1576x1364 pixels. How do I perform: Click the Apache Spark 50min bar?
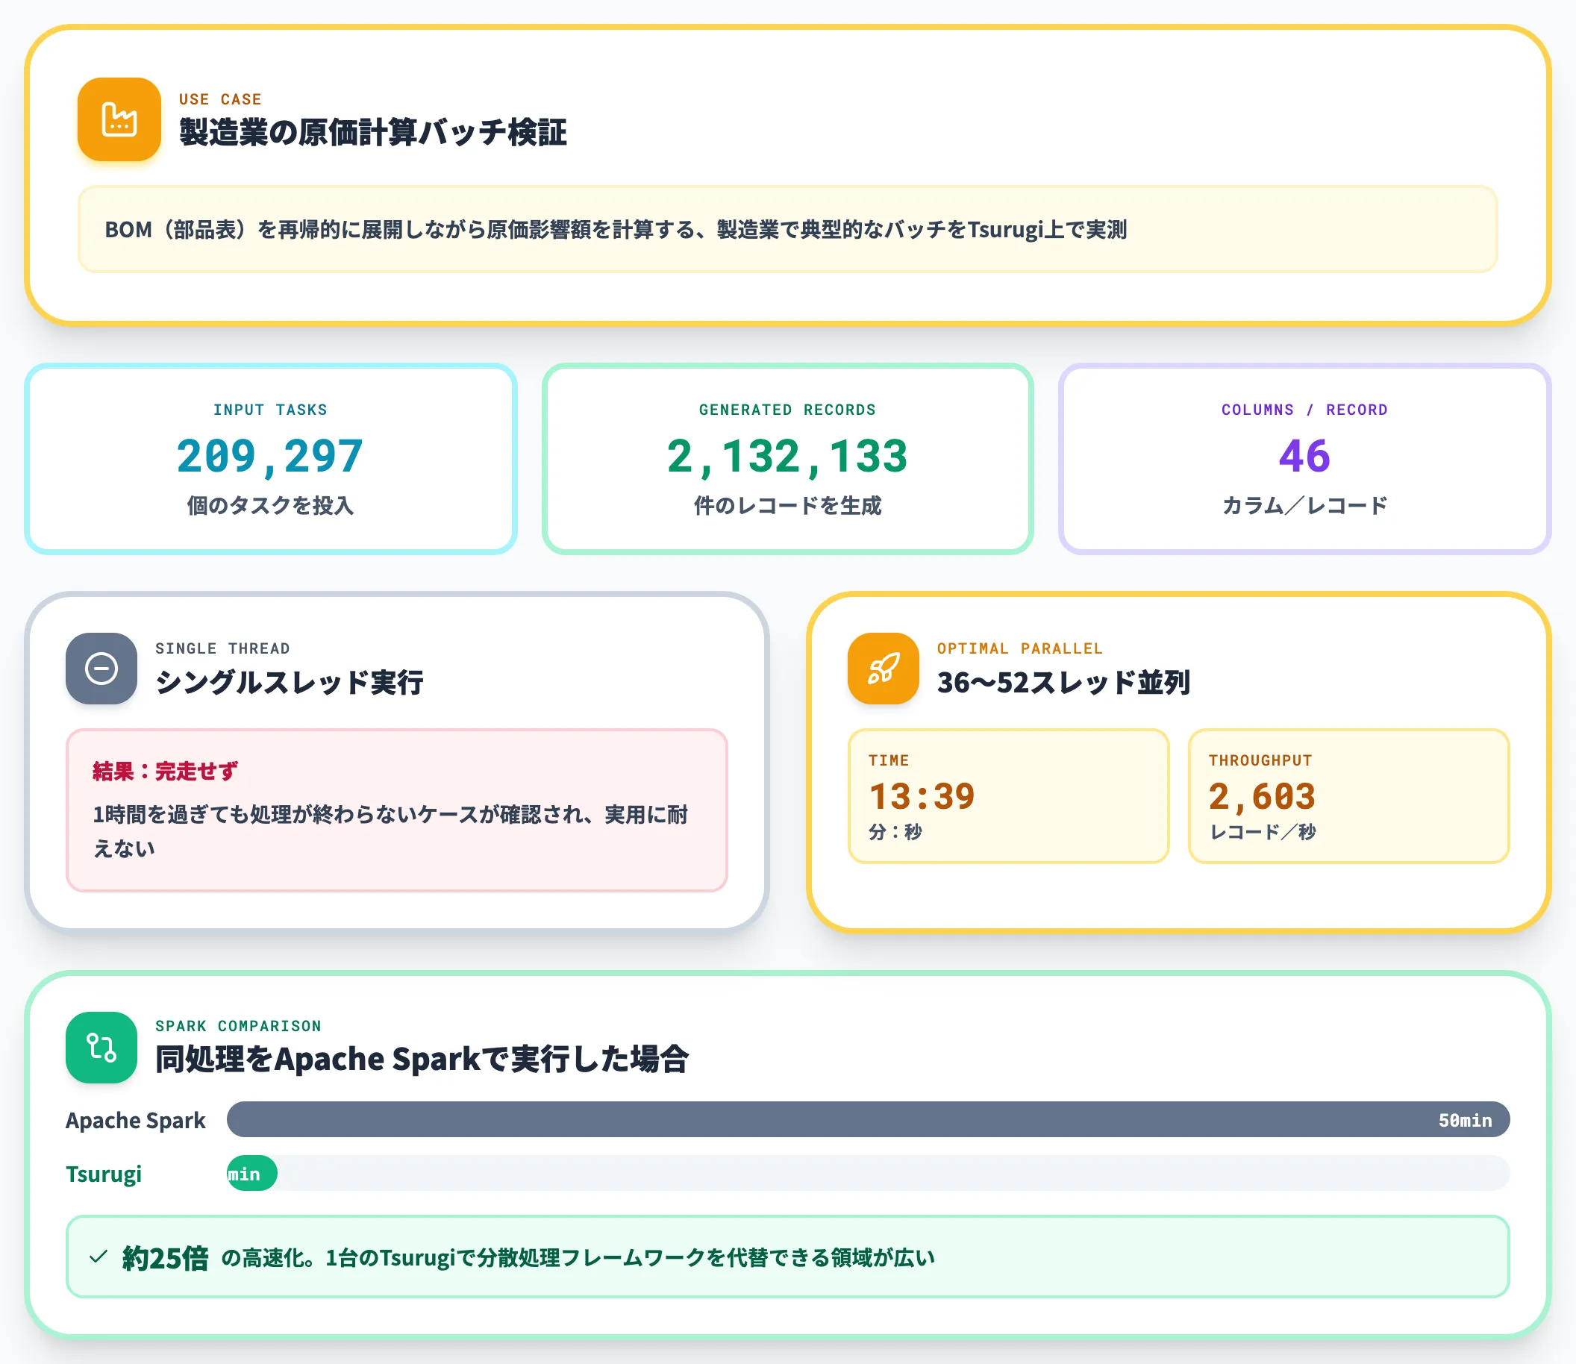868,1120
